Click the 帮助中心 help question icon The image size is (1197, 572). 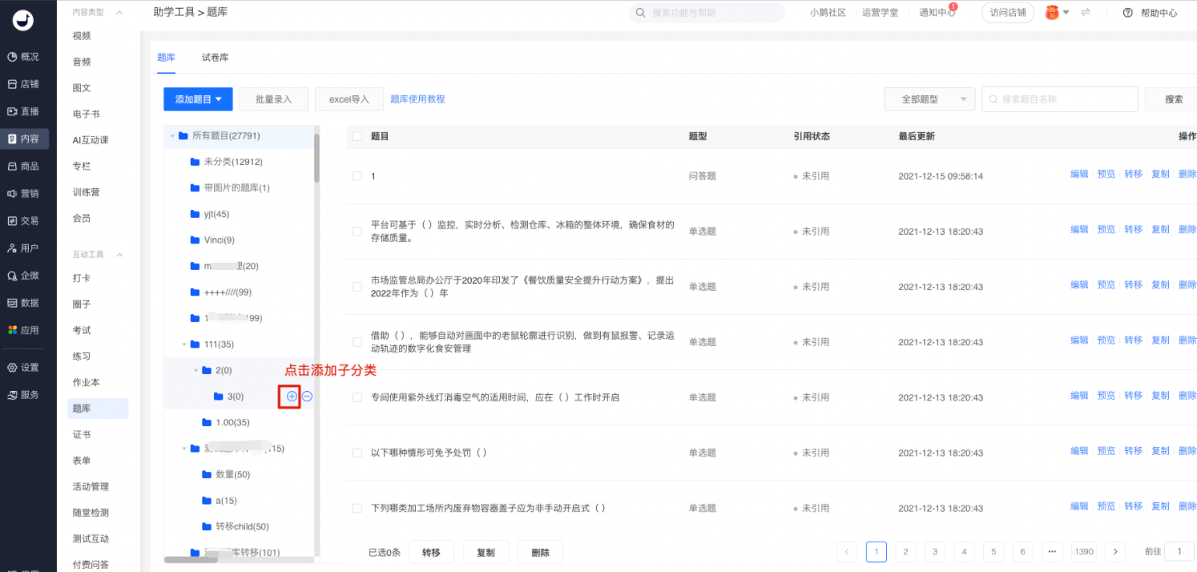(1128, 13)
